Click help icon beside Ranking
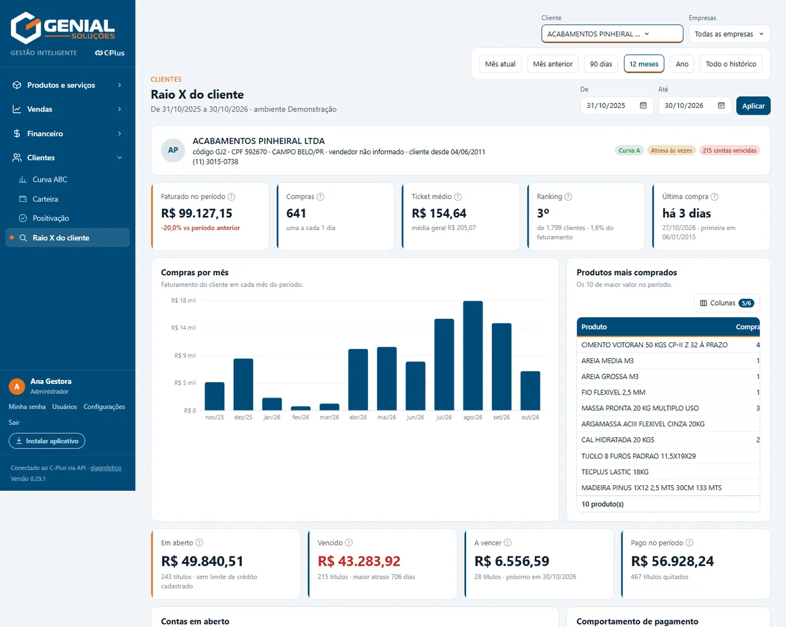 (568, 197)
